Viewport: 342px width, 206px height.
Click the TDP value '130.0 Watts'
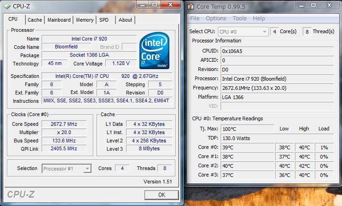(277, 138)
